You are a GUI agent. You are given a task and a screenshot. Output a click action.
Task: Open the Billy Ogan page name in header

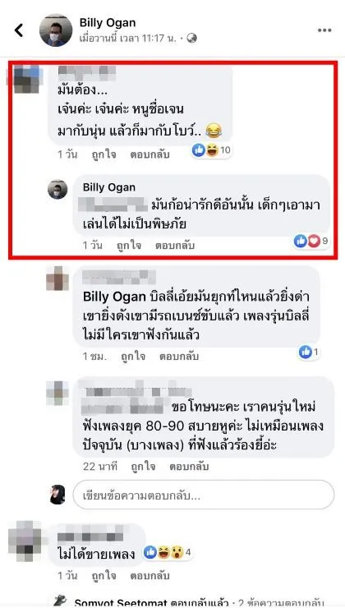108,23
